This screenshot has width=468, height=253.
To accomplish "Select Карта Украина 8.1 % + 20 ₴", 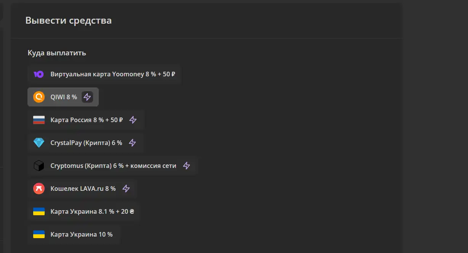I will pyautogui.click(x=84, y=211).
